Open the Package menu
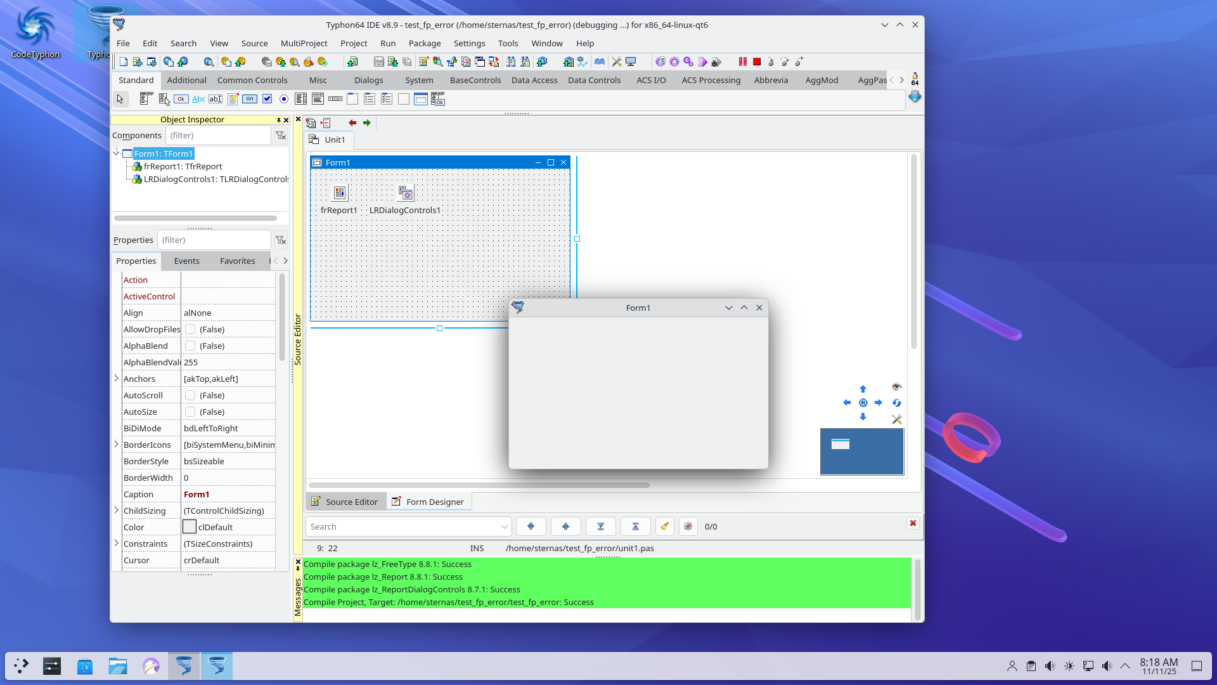Viewport: 1217px width, 685px height. point(424,43)
